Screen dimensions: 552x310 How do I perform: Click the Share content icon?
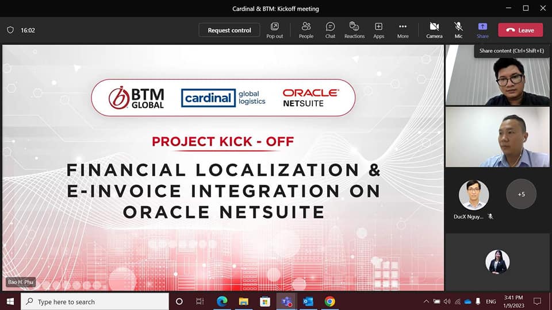[x=482, y=30]
